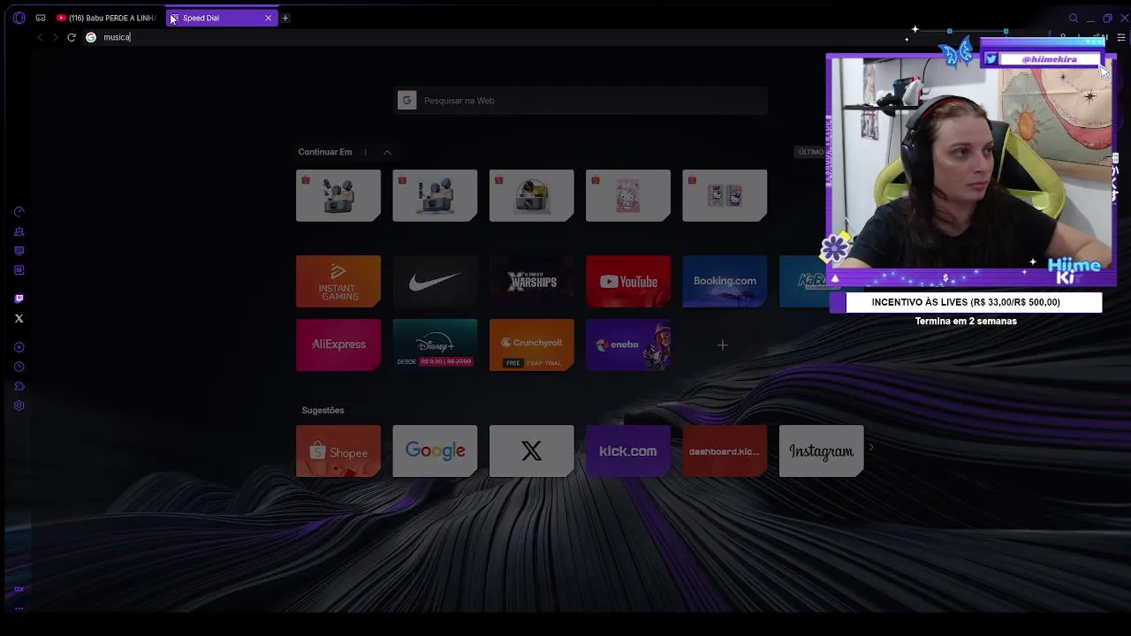
Task: Open the dashboard.kic... suggestion tile
Action: click(725, 451)
